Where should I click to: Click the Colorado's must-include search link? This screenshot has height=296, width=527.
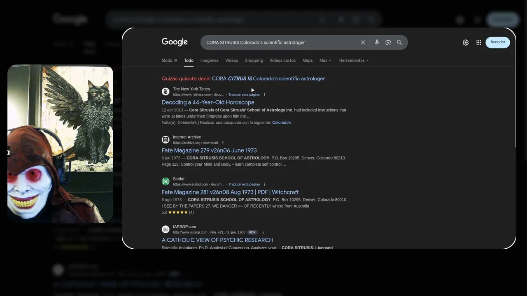(282, 123)
